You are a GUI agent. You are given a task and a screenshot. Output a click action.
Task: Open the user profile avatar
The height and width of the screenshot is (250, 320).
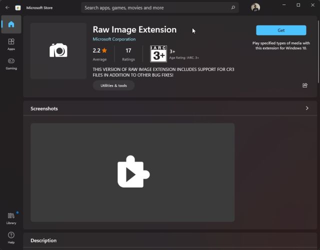[255, 7]
